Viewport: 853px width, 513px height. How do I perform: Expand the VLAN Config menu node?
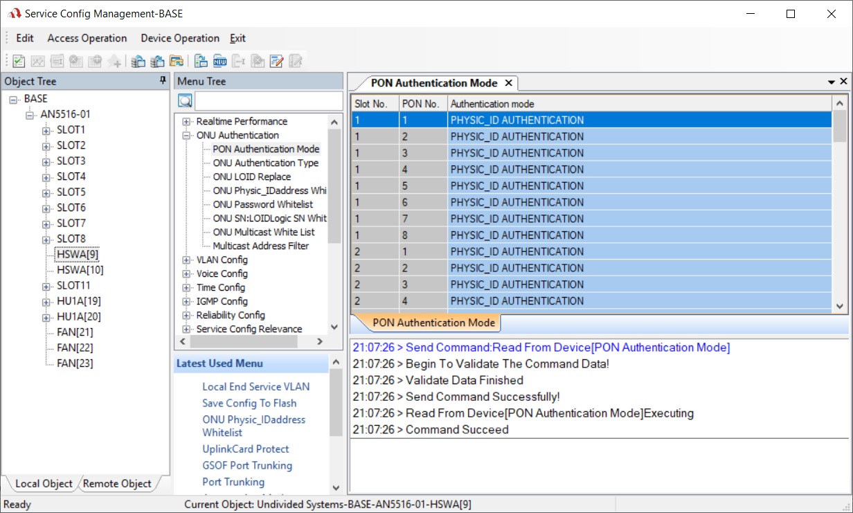click(186, 260)
